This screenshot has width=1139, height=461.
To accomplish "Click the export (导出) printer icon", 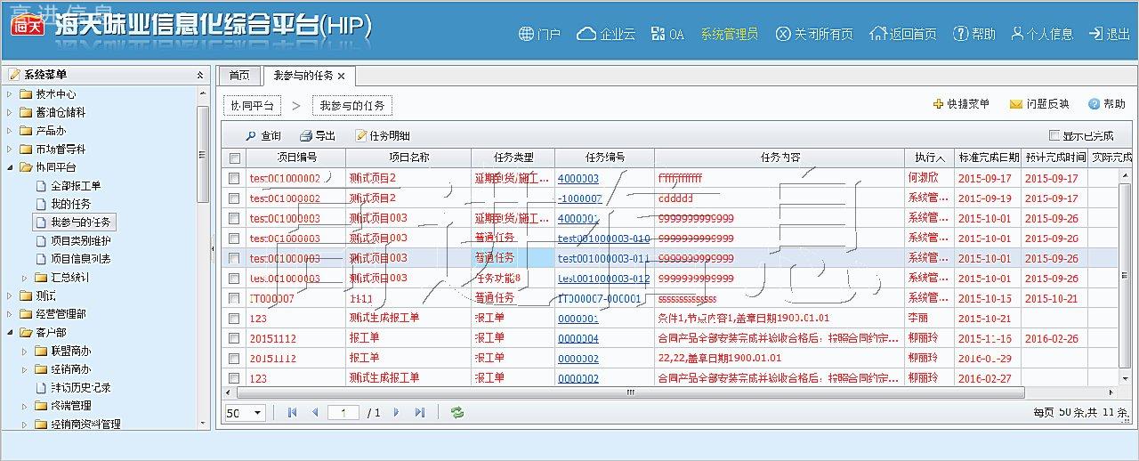I will [x=306, y=136].
